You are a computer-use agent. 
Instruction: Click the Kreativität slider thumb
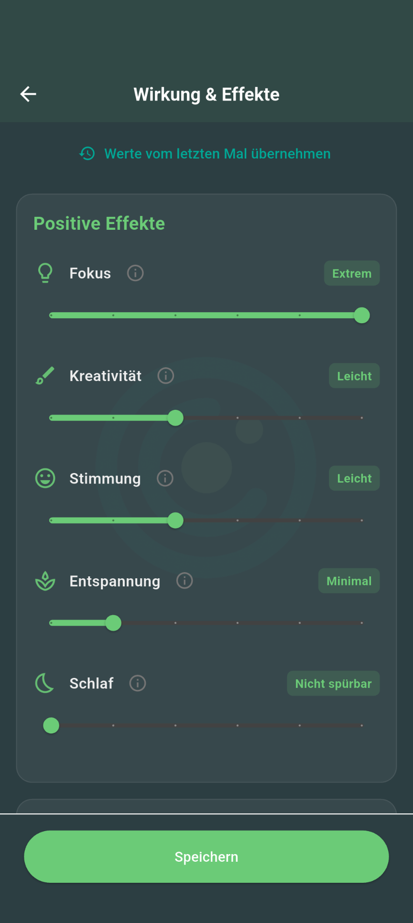point(175,418)
